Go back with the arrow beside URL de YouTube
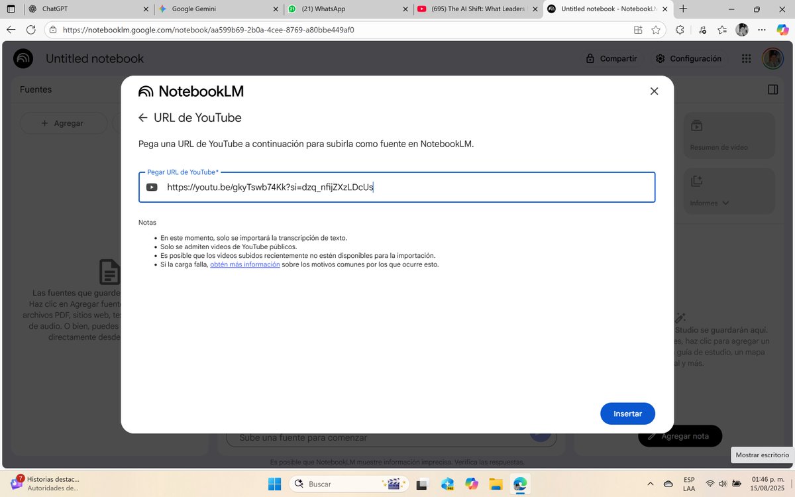 pos(142,118)
